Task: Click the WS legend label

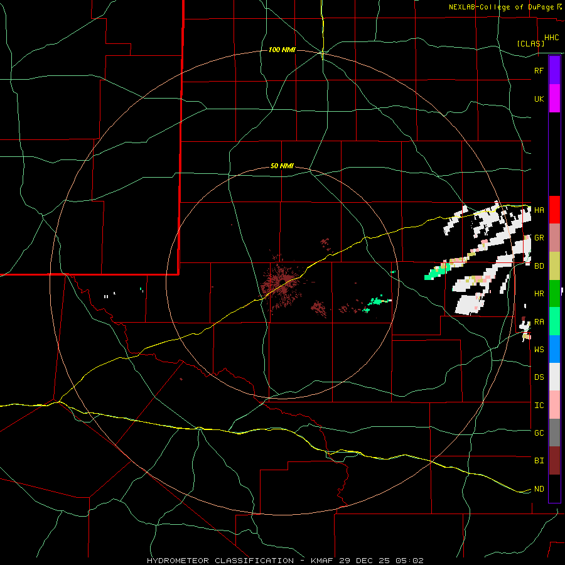Action: (x=539, y=349)
